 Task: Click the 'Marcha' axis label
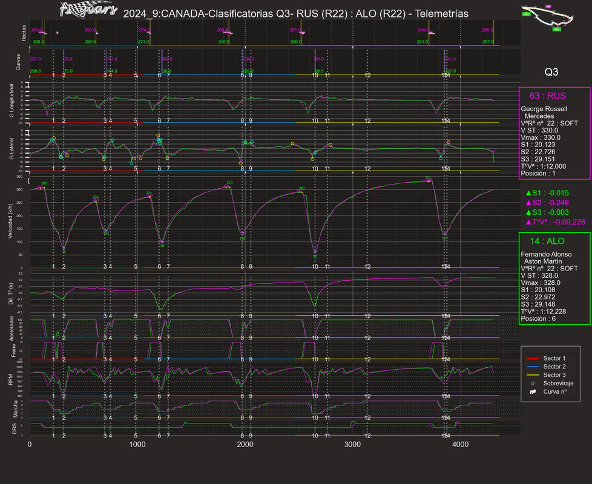tap(16, 409)
